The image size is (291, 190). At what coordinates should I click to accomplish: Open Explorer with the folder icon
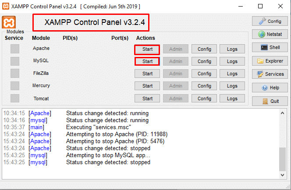tap(269, 61)
